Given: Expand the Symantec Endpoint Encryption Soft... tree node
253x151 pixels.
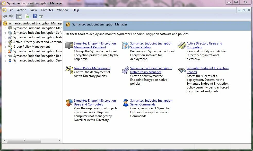Looking at the screenshot, I should click(x=5, y=33).
